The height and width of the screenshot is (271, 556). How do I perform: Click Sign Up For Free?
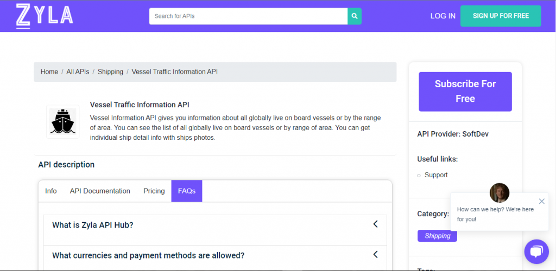pyautogui.click(x=501, y=16)
